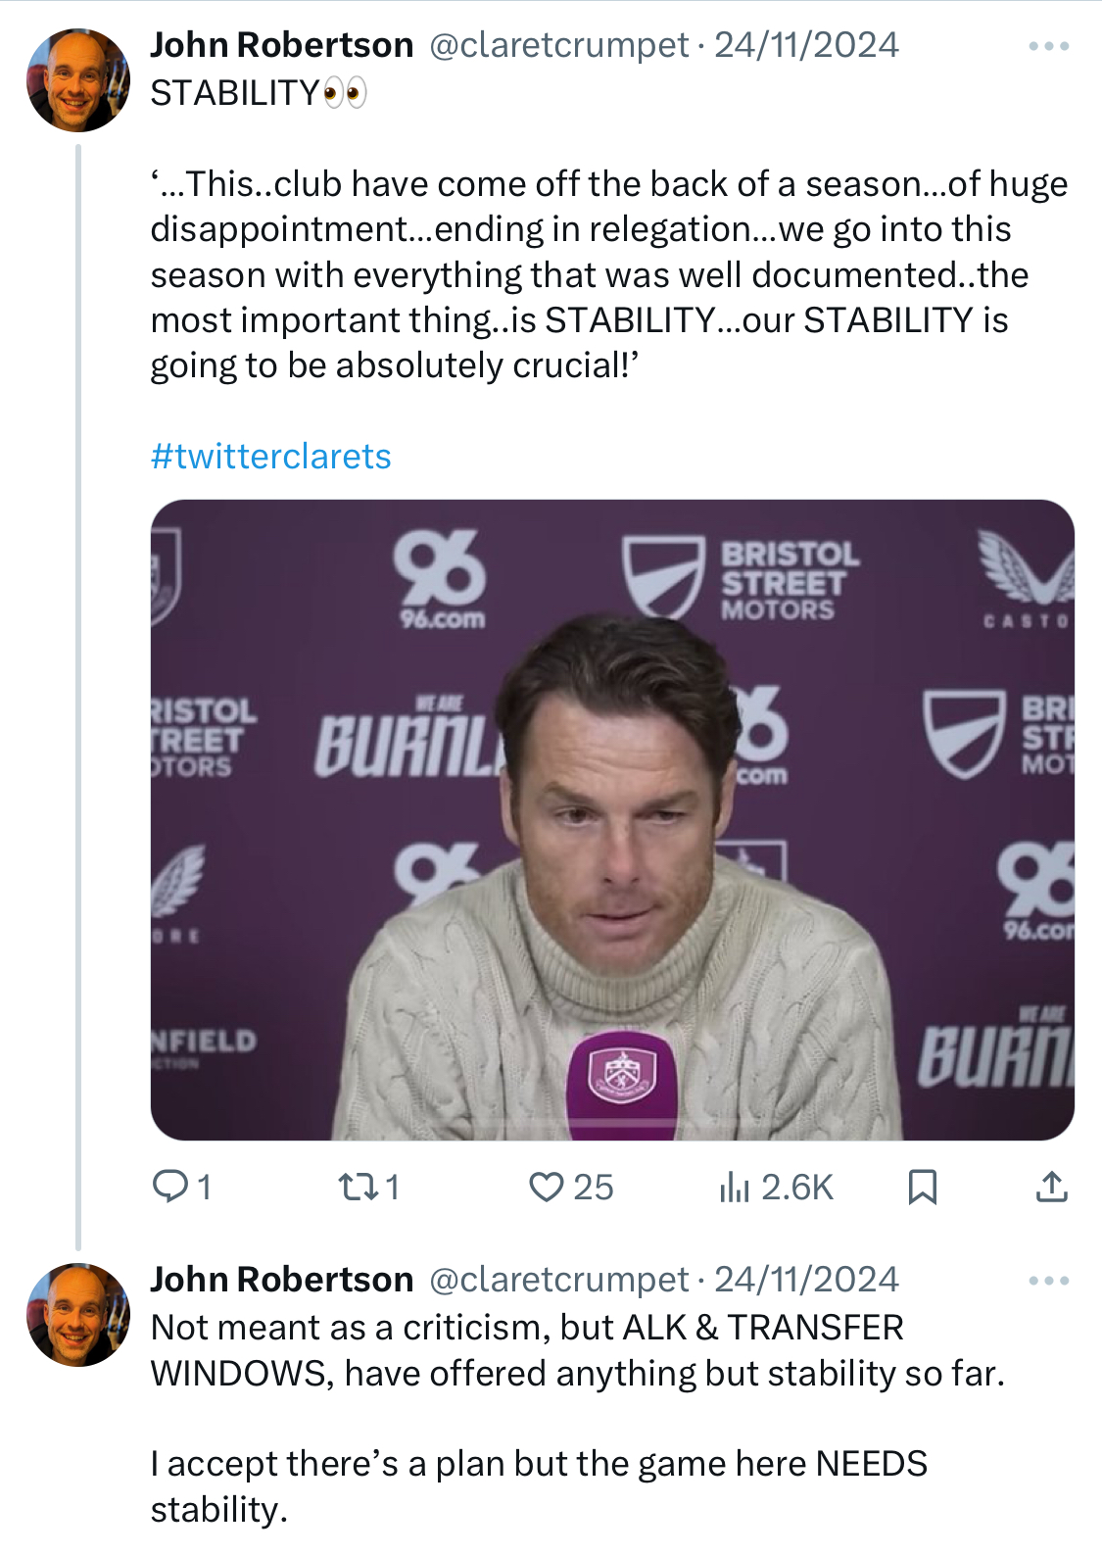Viewport: 1102px width, 1555px height.
Task: Play the press conference video thumbnail
Action: 612,819
